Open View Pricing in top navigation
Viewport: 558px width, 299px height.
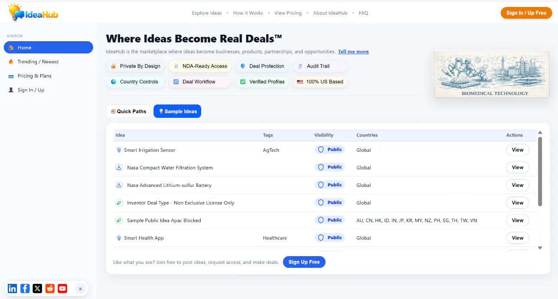pyautogui.click(x=288, y=13)
